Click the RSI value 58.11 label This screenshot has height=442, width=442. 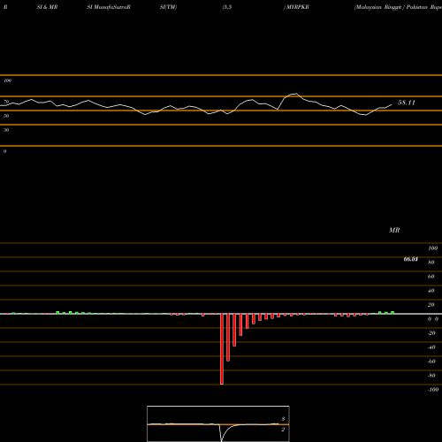click(407, 103)
